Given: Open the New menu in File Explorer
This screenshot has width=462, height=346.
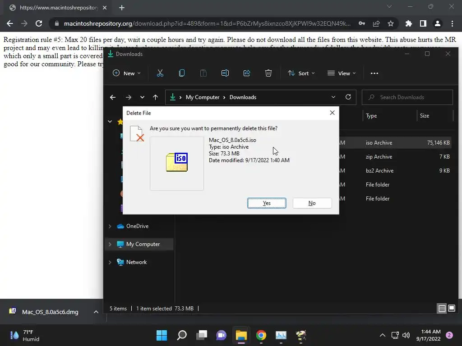Looking at the screenshot, I should (127, 73).
